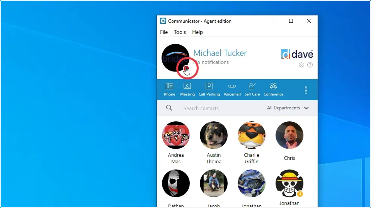Close the Communicator window

tap(309, 21)
